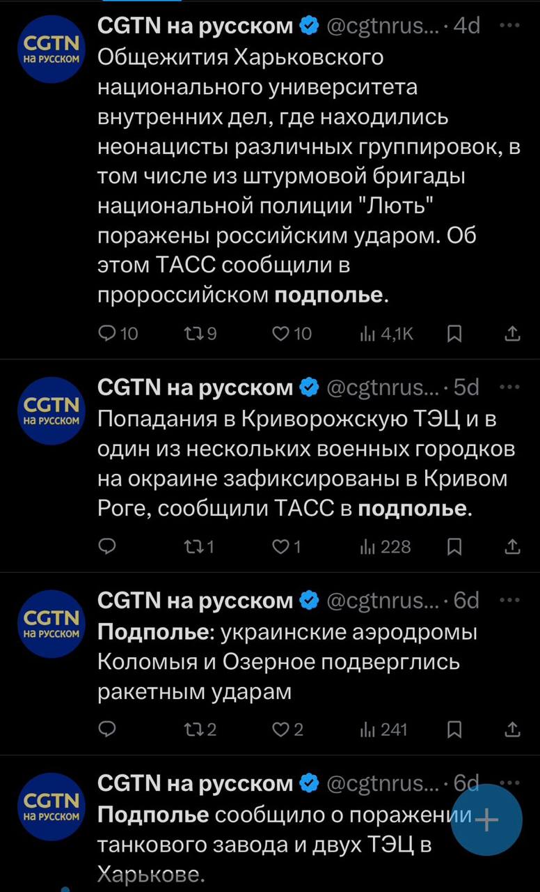Bookmark the Коломыя and Озерное aerodromes tweet

tap(454, 729)
